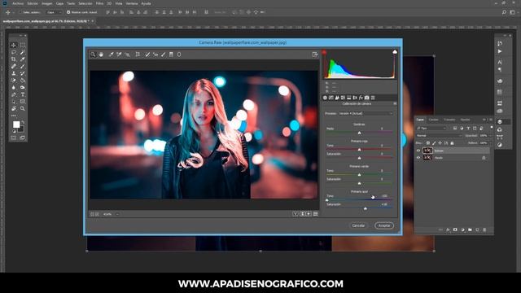Screen dimensions: 521x293
Task: Delete layer using Layers panel trash icon
Action: click(484, 230)
